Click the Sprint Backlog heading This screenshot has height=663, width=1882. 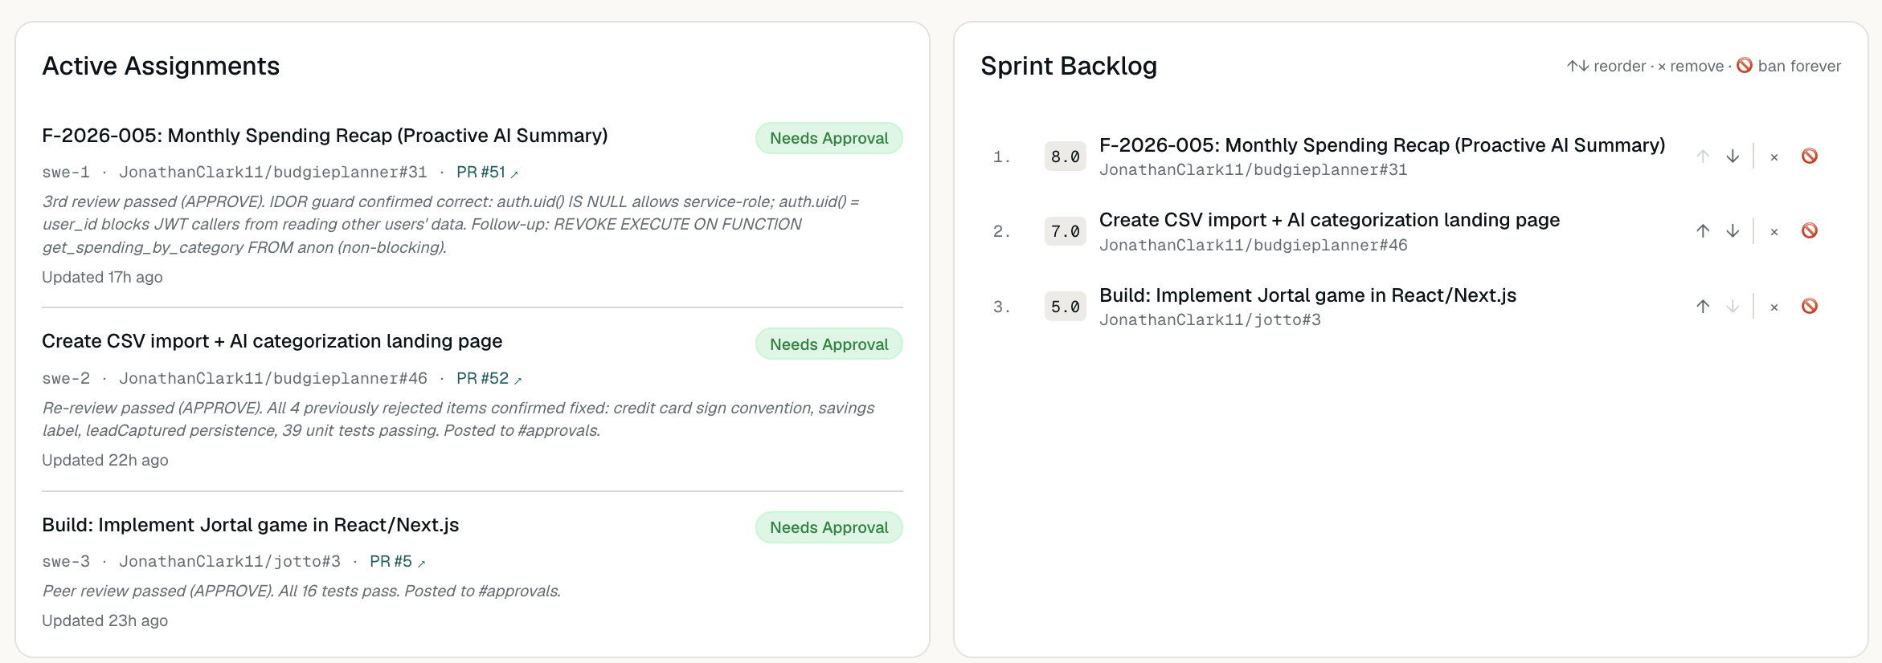(x=1069, y=66)
